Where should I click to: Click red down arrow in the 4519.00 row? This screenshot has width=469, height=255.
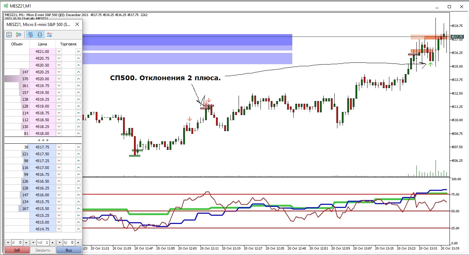pyautogui.click(x=59, y=106)
